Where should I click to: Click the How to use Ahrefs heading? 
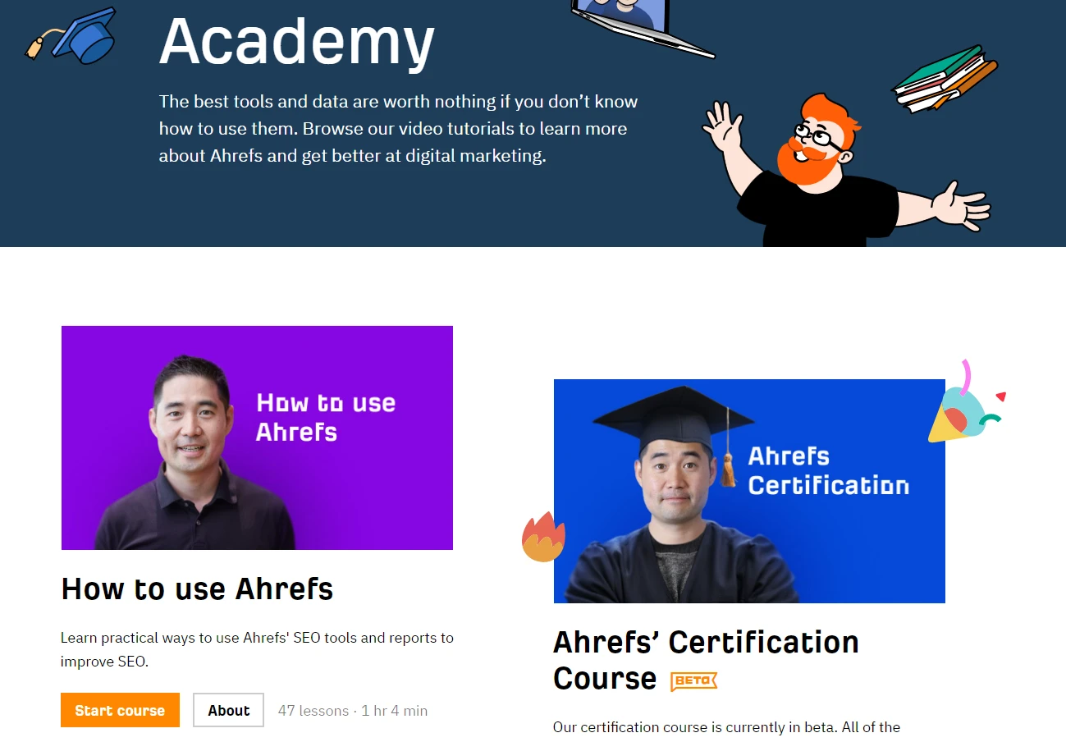(197, 589)
